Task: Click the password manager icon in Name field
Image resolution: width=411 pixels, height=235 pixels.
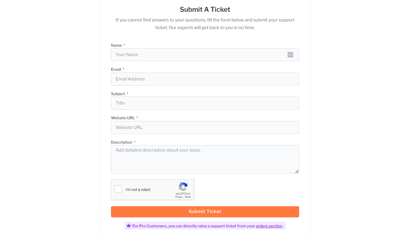Action: pos(290,54)
